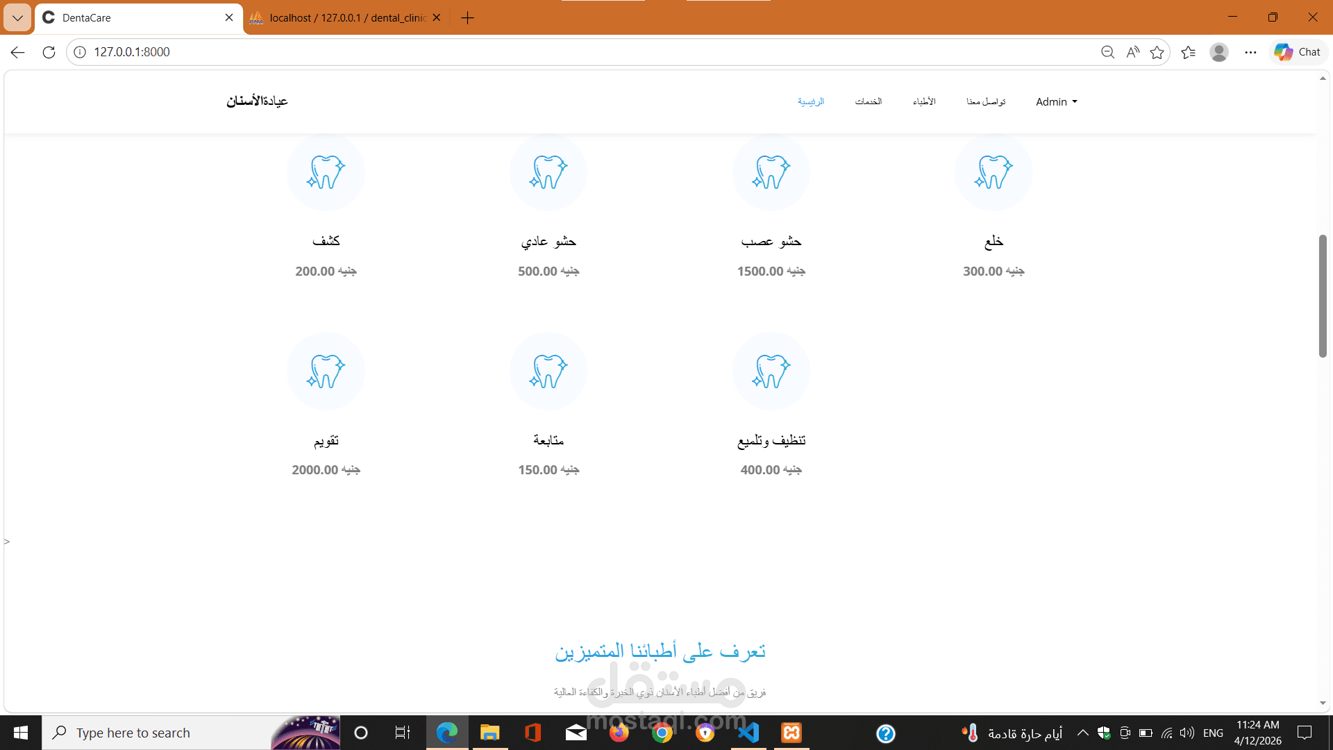Click the tooth icon above كشف service
Viewport: 1333px width, 750px height.
tap(326, 172)
